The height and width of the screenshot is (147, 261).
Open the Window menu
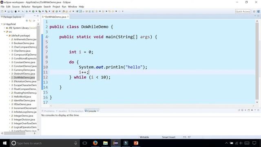point(73,7)
